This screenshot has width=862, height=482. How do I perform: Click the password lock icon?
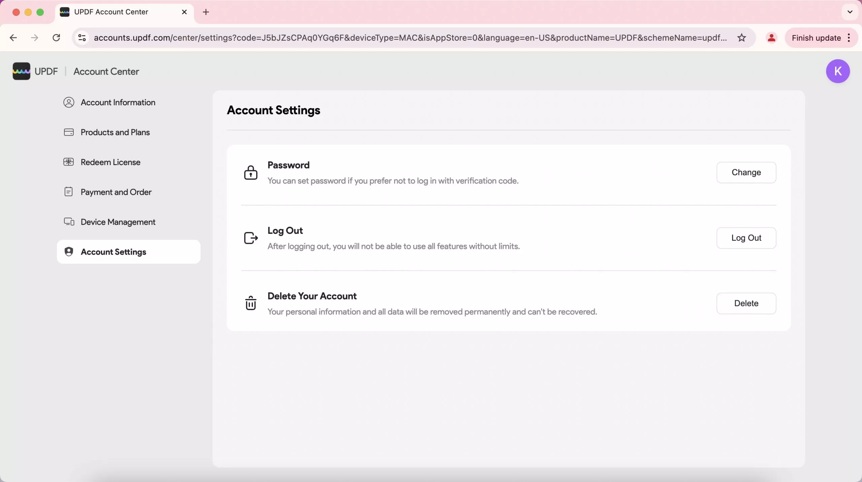point(251,173)
